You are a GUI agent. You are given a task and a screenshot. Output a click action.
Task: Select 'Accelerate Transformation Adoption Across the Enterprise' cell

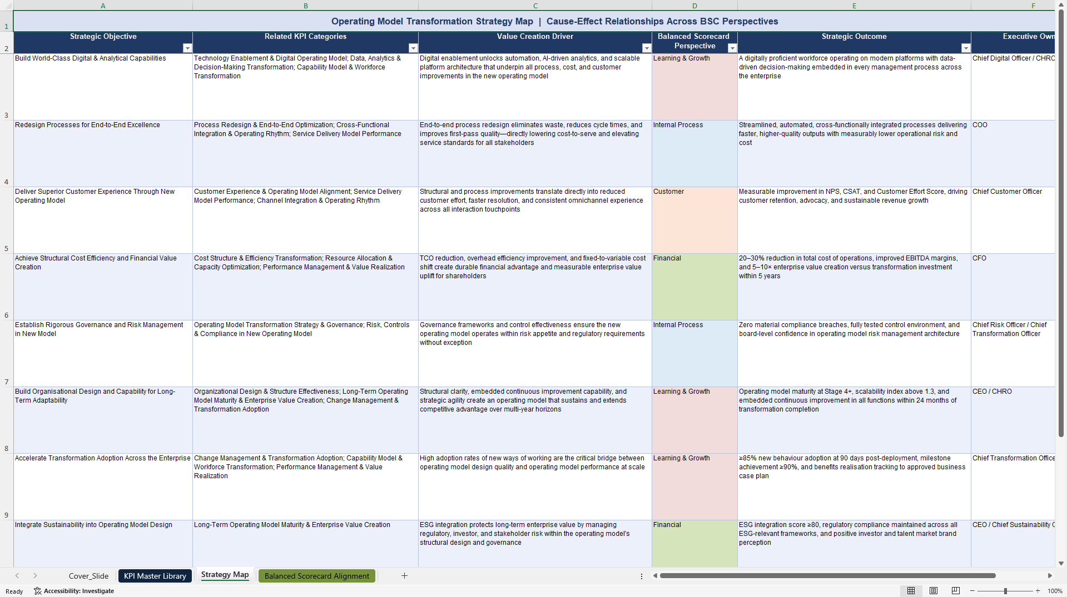(x=103, y=487)
